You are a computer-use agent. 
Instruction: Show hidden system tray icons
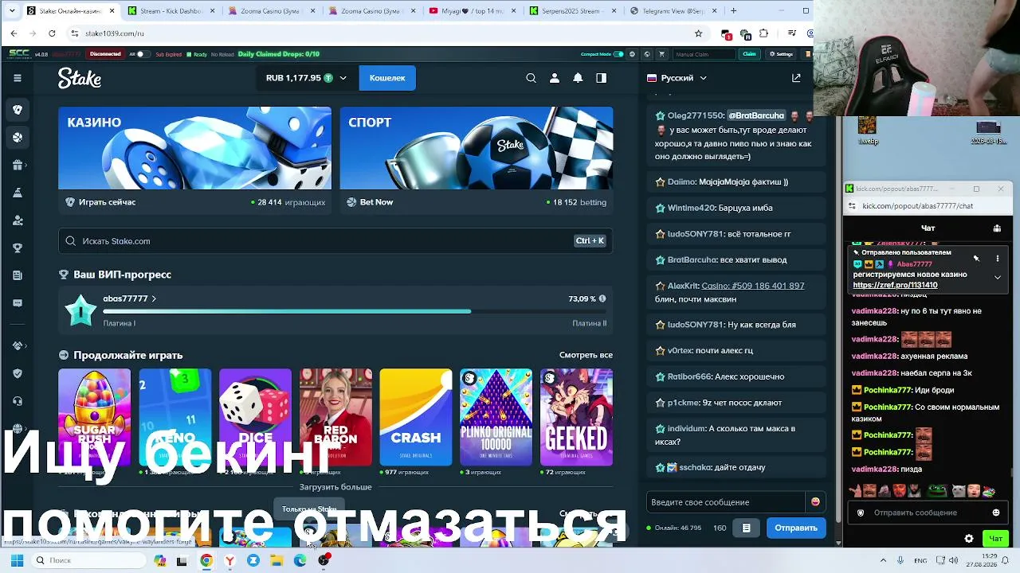pos(883,560)
